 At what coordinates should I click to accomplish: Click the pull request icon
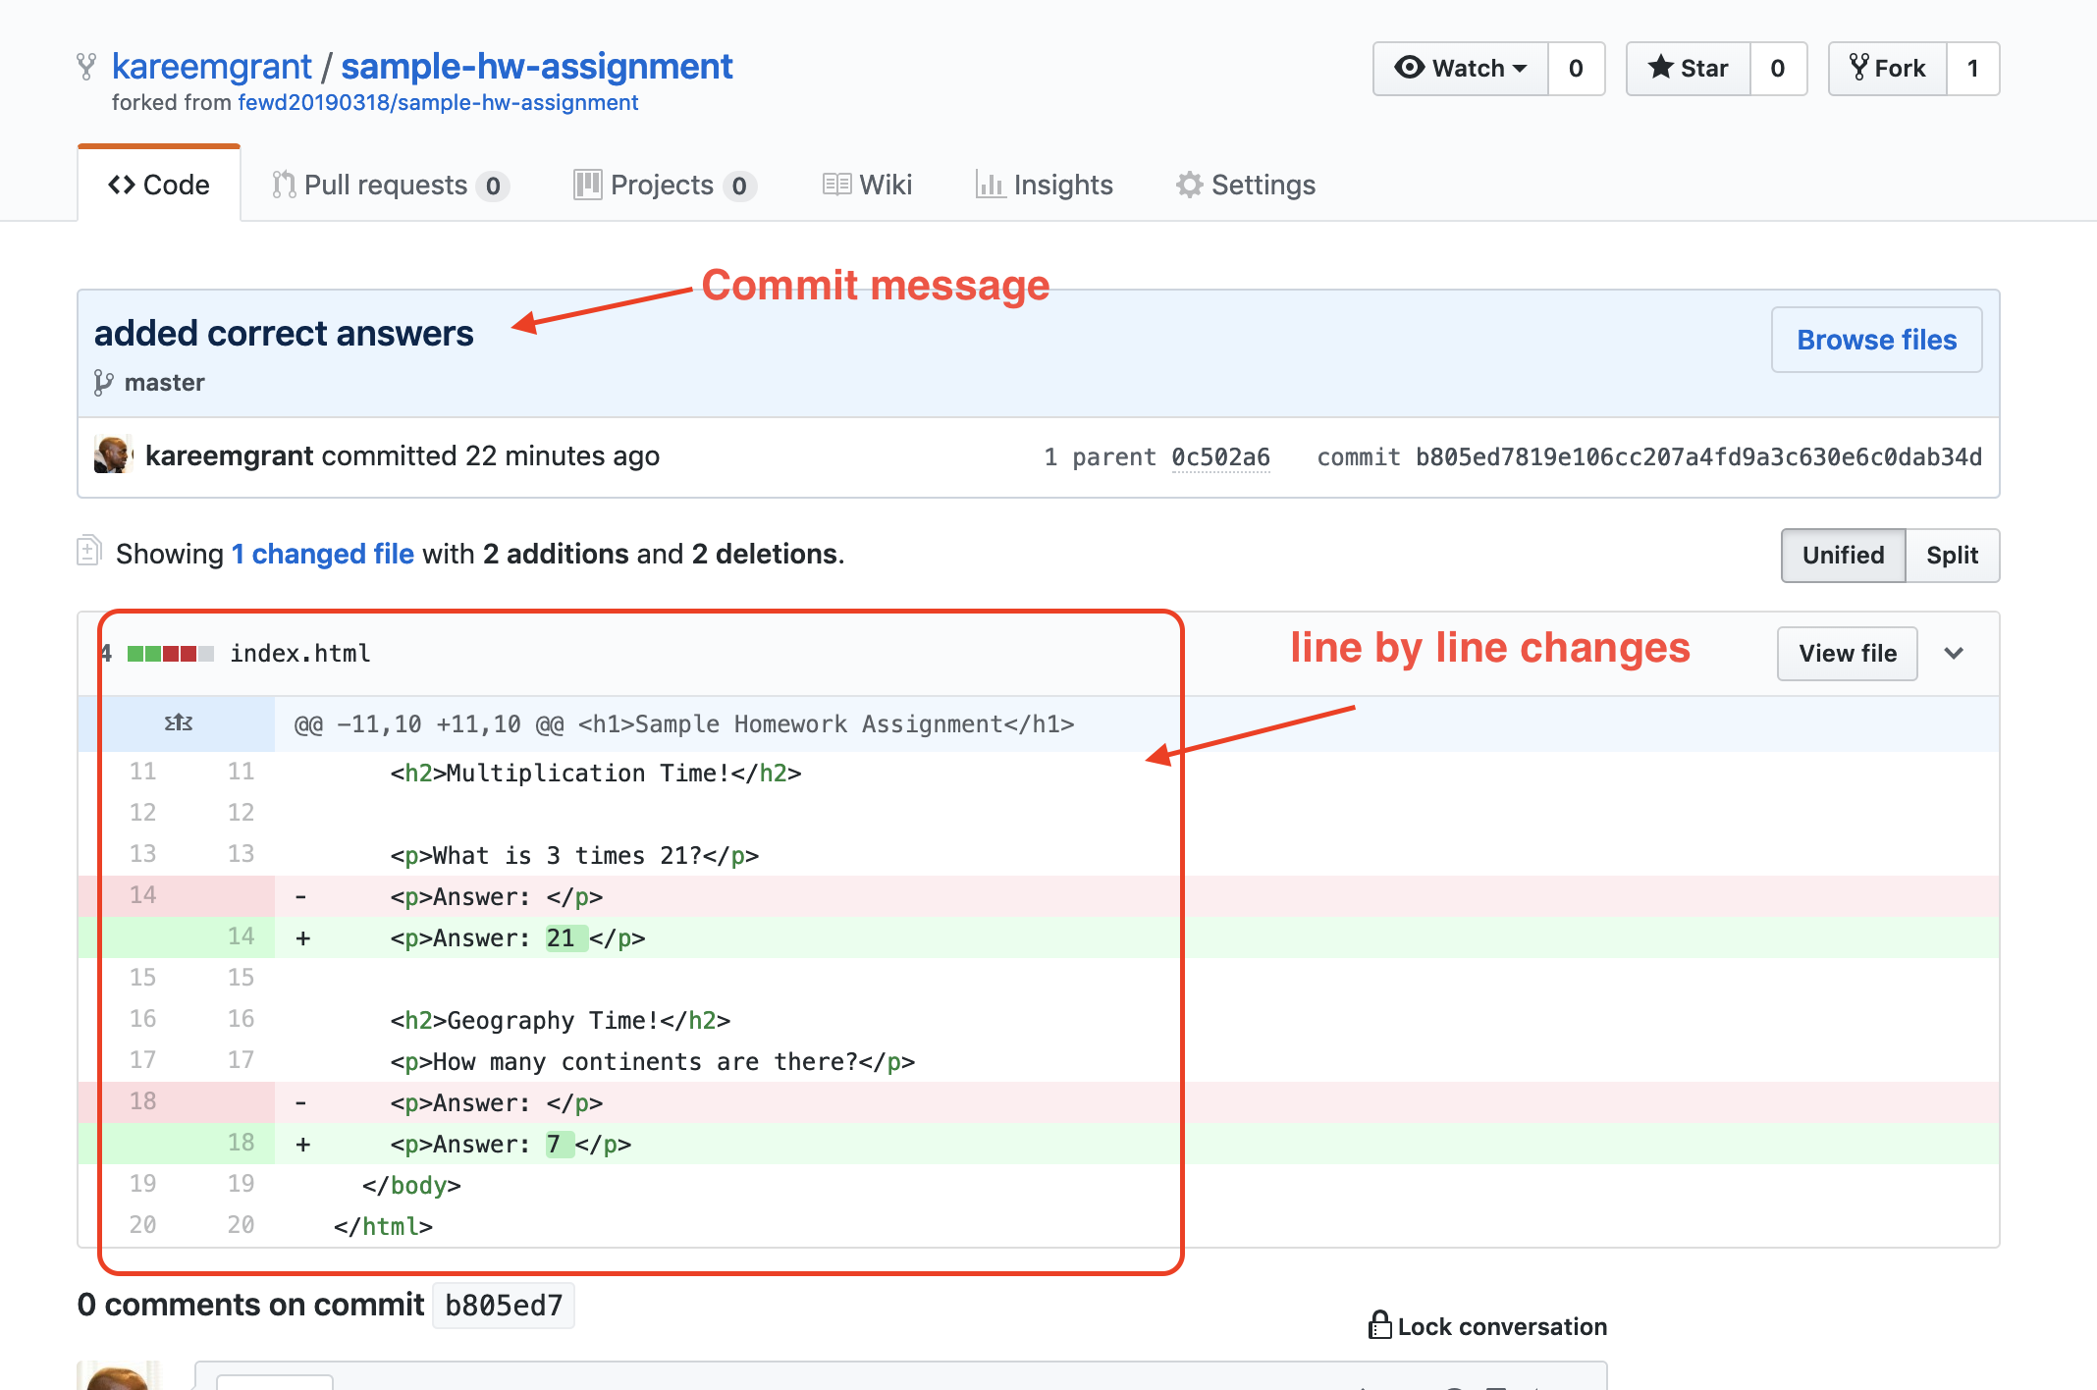tap(284, 185)
